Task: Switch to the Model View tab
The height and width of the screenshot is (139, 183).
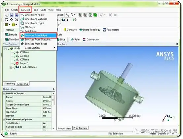Action: pos(64,128)
